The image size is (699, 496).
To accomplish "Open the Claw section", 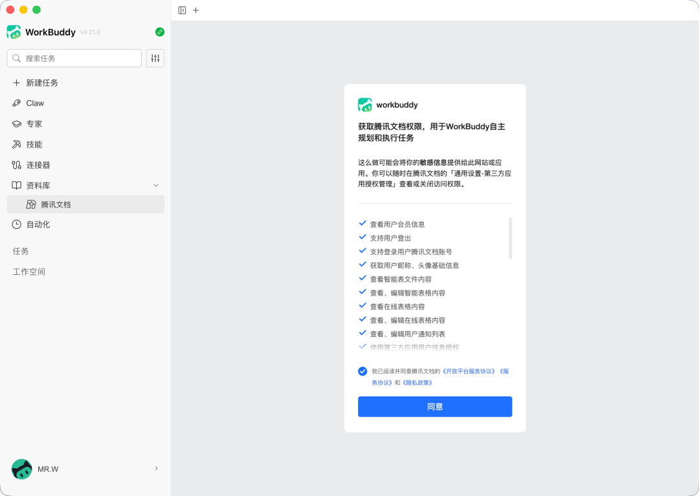I will pos(85,103).
